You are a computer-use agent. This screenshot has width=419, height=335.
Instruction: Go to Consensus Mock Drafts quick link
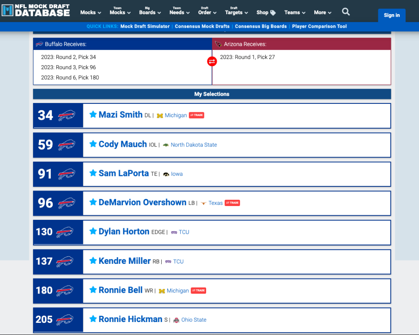pyautogui.click(x=202, y=26)
